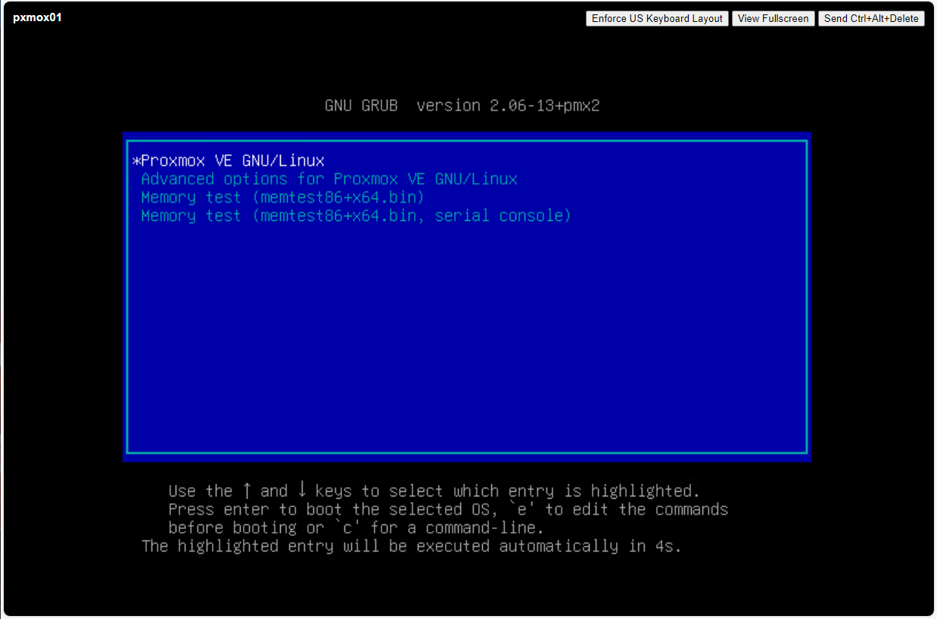Select Memory test serial console entry

coord(356,216)
